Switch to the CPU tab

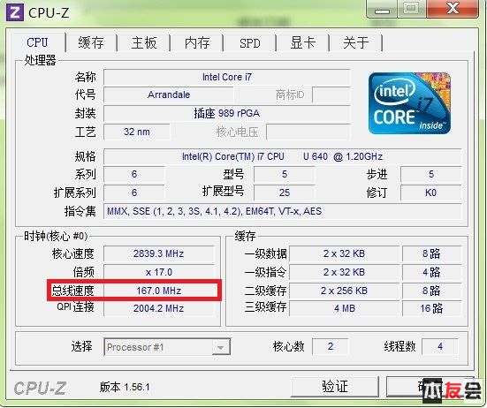coord(37,42)
